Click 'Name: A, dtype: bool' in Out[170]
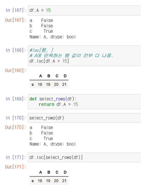 pos(53,144)
